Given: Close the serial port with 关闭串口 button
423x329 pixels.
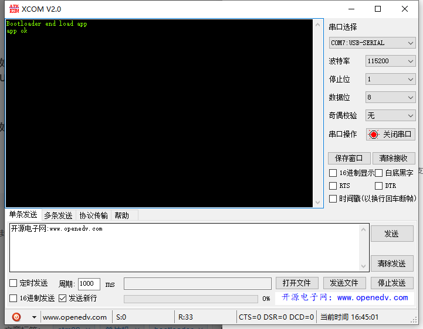Looking at the screenshot, I should coord(390,134).
